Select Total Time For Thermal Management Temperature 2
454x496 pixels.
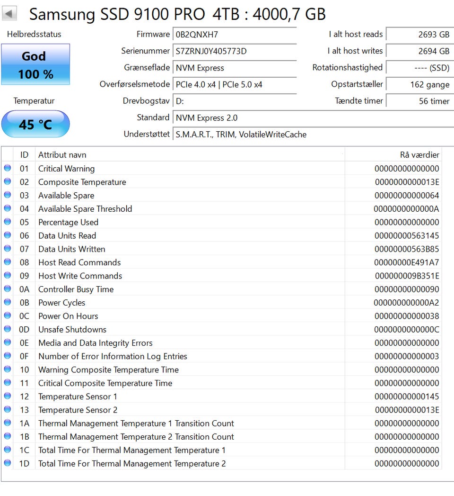coord(132,464)
